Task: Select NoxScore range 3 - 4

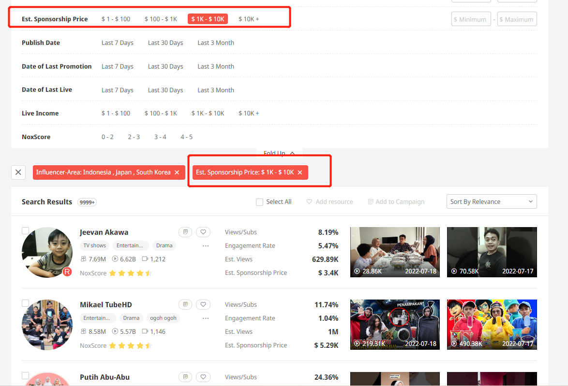Action: [160, 137]
